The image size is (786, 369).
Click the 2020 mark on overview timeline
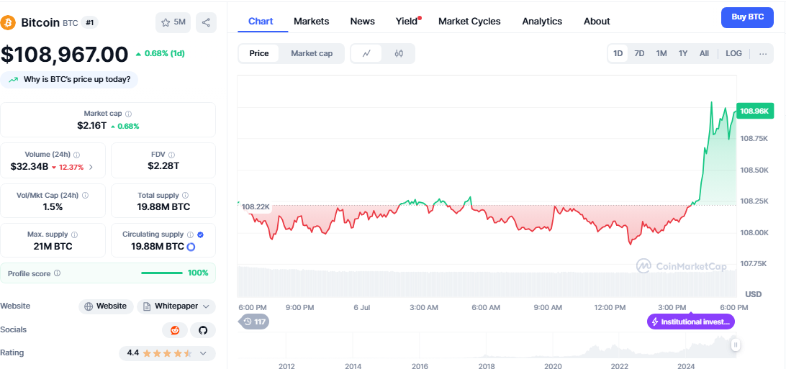(x=553, y=365)
